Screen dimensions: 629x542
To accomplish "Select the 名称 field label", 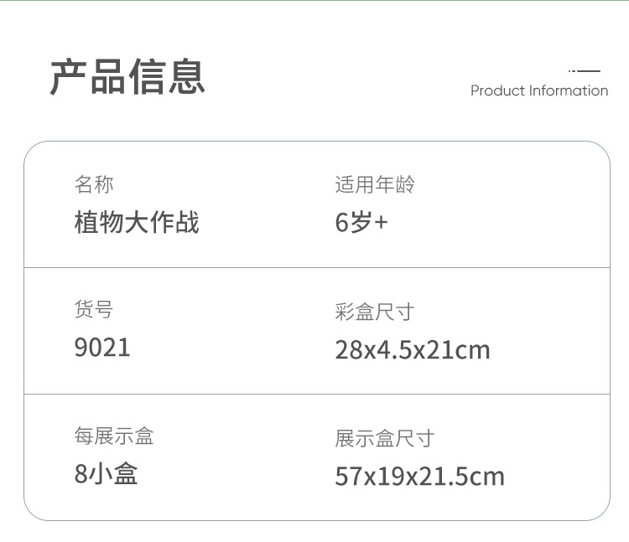I will coord(94,184).
